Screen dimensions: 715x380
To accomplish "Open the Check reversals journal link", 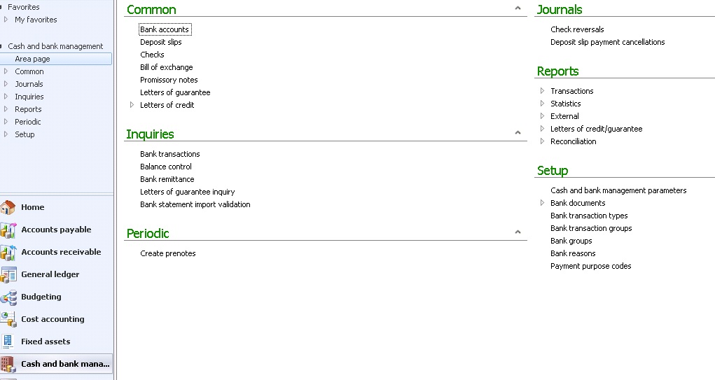I will [577, 29].
